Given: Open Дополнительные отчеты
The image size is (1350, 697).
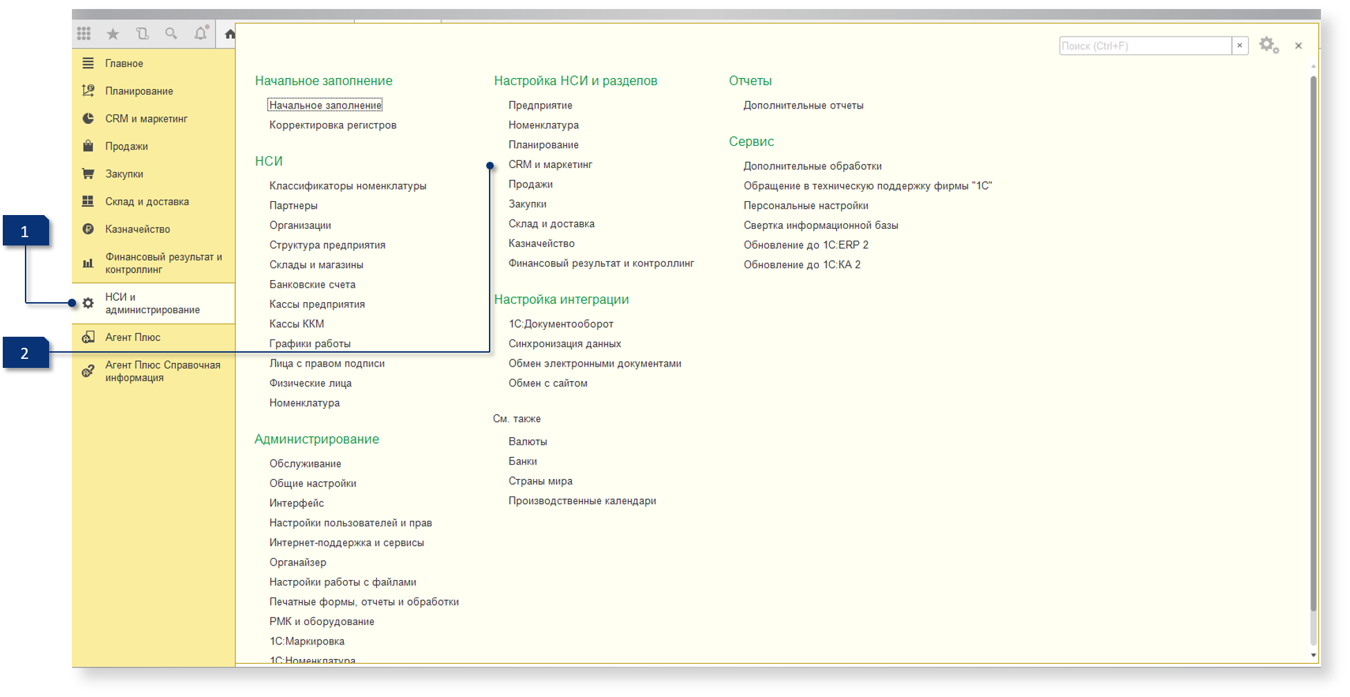Looking at the screenshot, I should [803, 105].
